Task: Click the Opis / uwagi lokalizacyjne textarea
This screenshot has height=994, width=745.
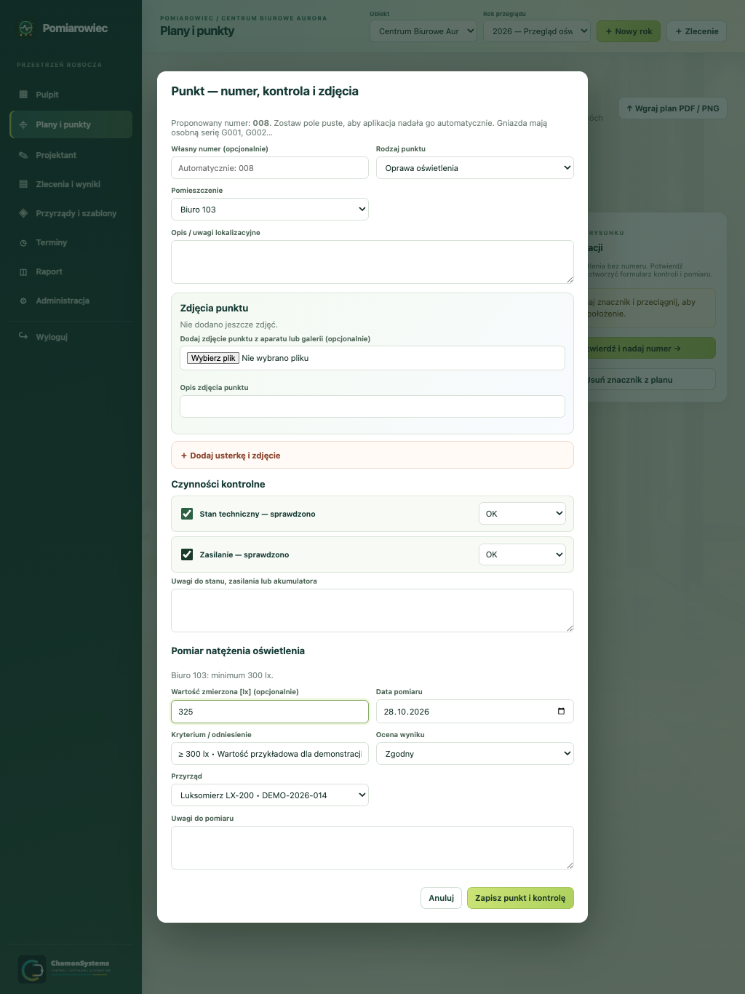Action: [x=372, y=262]
